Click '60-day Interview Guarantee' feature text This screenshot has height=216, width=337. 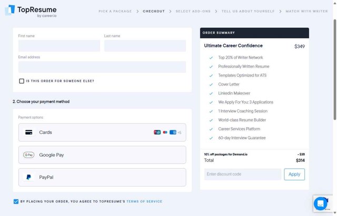tap(242, 138)
